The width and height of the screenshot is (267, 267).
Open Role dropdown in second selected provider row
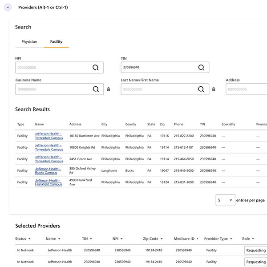256,262
